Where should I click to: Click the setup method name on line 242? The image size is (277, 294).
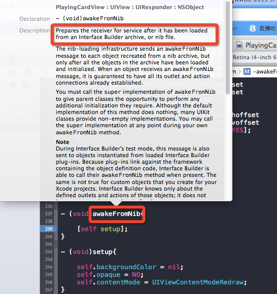pos(102,252)
